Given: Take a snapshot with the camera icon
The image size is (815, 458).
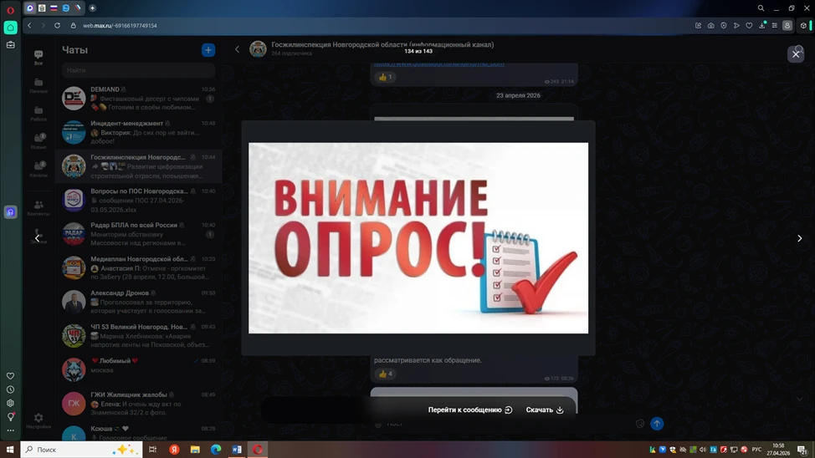Looking at the screenshot, I should pyautogui.click(x=711, y=25).
